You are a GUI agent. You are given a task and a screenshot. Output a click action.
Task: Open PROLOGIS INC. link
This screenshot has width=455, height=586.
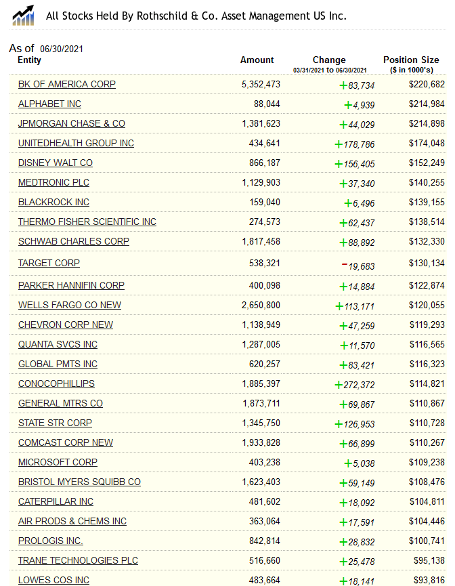50,541
